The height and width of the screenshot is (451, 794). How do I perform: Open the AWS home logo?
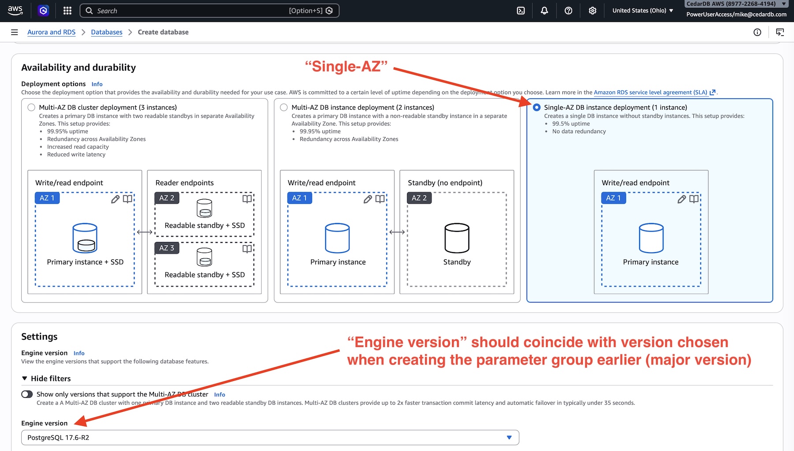coord(15,11)
